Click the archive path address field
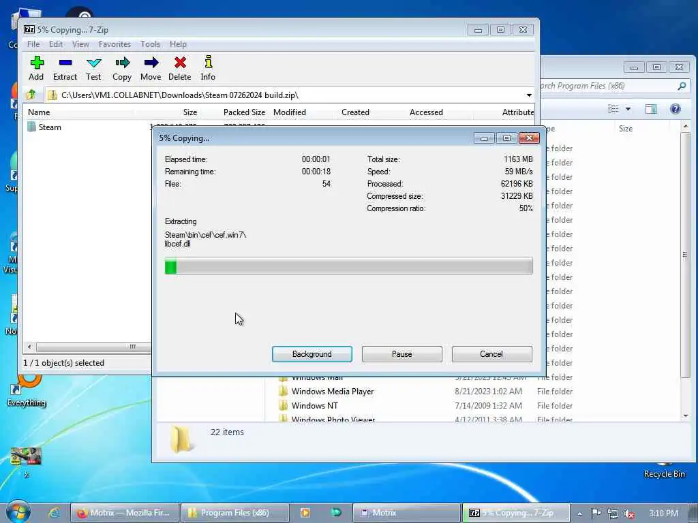The image size is (698, 523). pos(285,95)
